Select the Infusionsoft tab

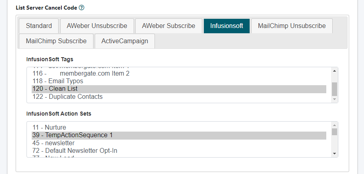[227, 26]
